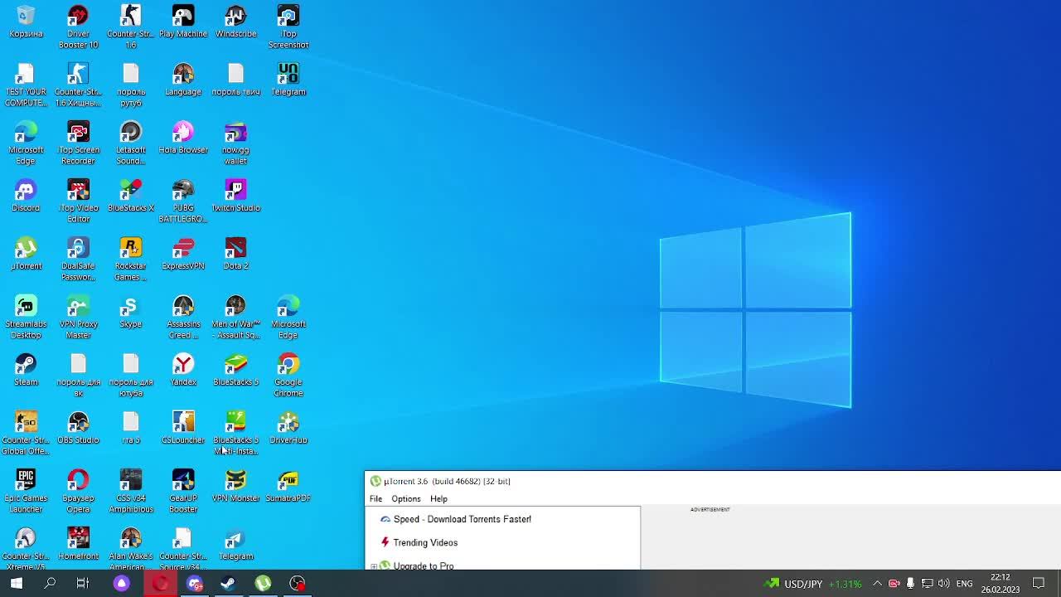
Task: Select the BlueStacks X desktop shortcut
Action: tap(130, 197)
